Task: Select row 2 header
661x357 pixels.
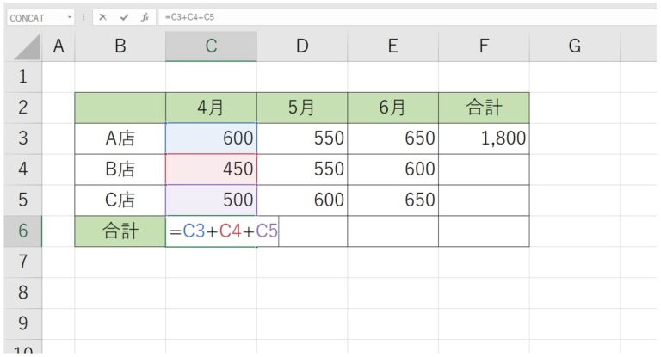Action: pos(23,108)
